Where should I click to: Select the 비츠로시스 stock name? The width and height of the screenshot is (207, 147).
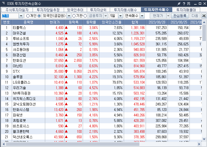[x=21, y=126]
